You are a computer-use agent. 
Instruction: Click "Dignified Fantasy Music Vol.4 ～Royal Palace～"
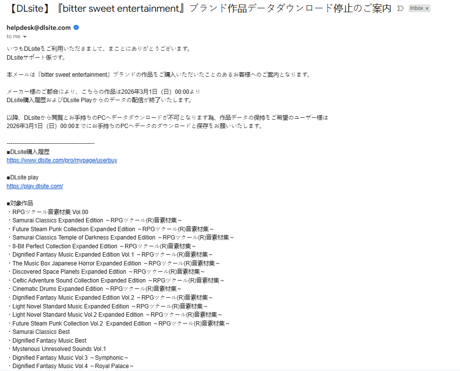point(70,366)
